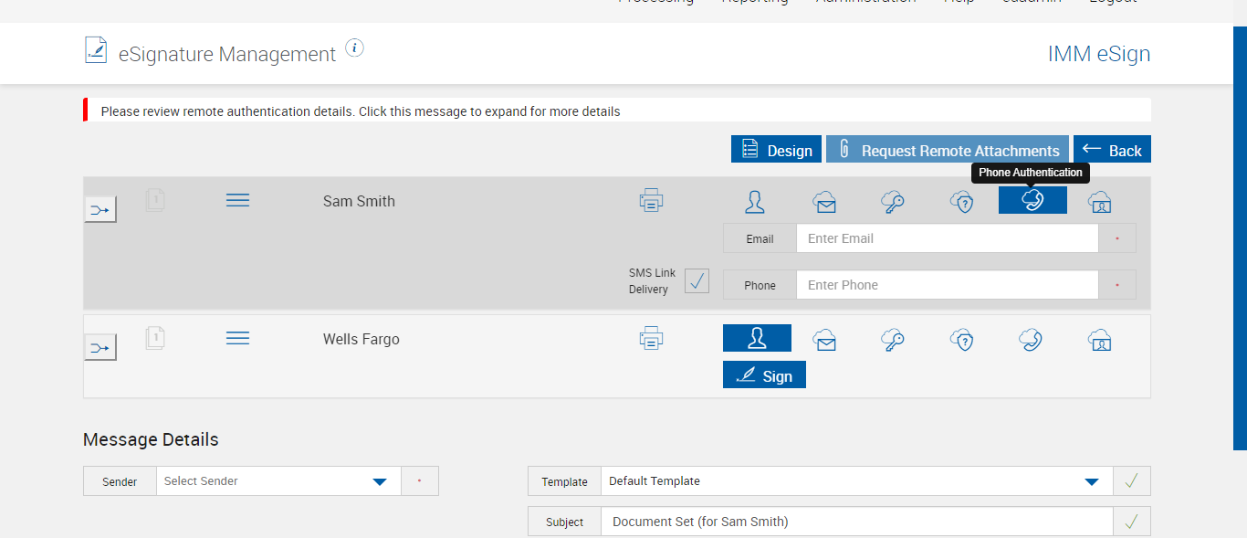Choose cloud ID verification icon for Sam Smith
This screenshot has height=538, width=1247.
(x=1099, y=202)
